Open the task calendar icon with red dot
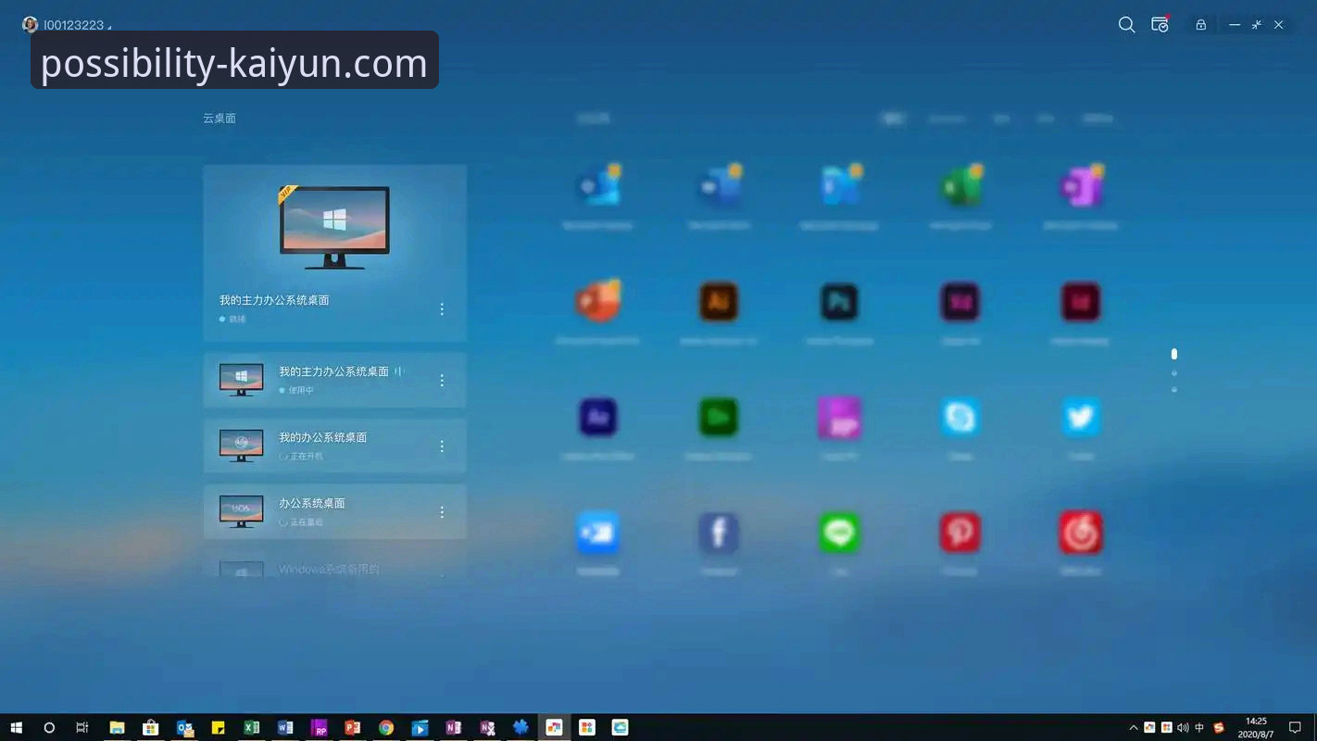 (x=1160, y=25)
